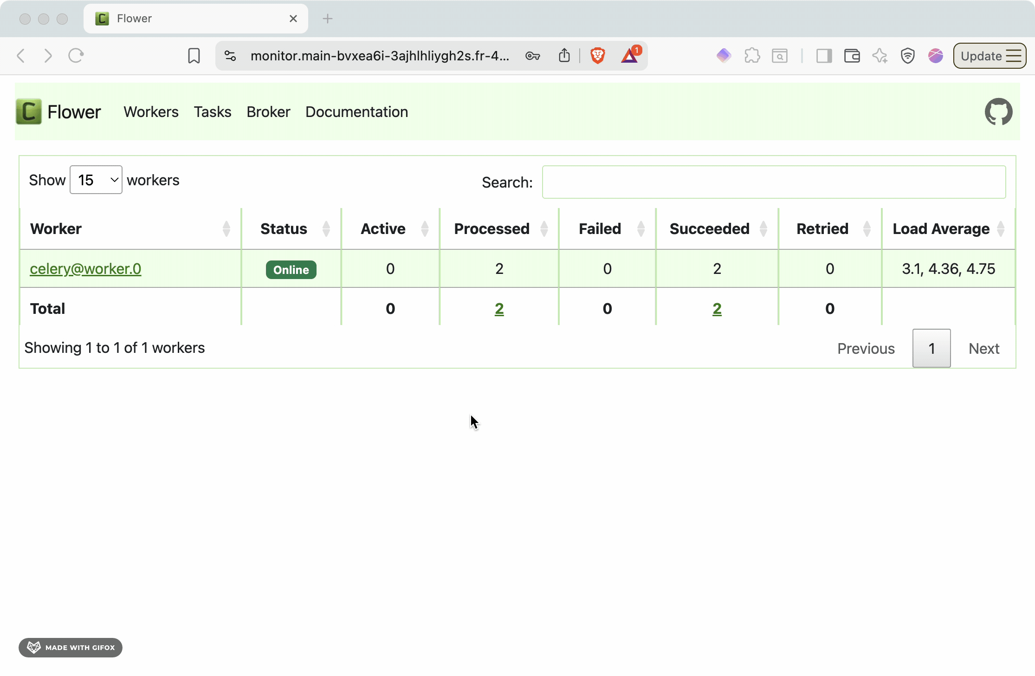Sort by Load Average column arrows
The image size is (1035, 676).
coord(1001,229)
